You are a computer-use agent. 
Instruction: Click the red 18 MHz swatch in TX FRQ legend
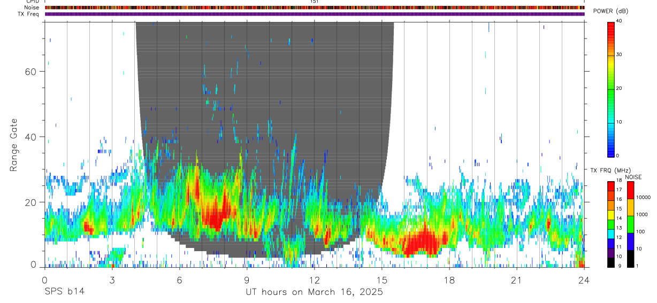(611, 184)
